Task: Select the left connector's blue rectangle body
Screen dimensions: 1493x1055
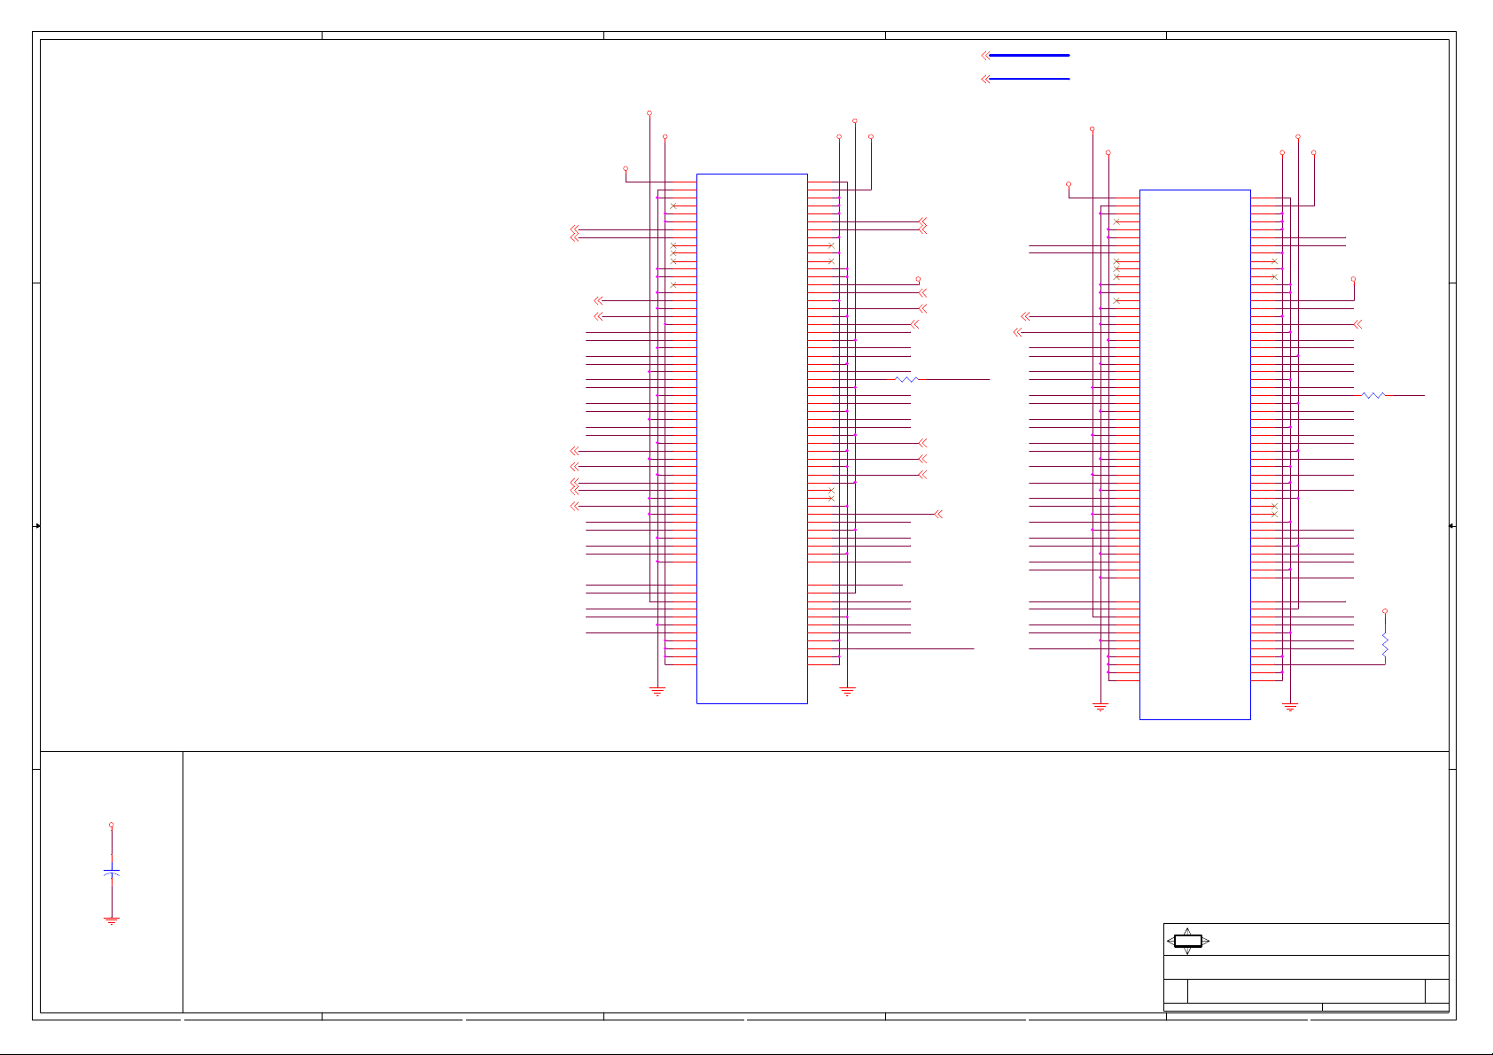Action: 751,438
